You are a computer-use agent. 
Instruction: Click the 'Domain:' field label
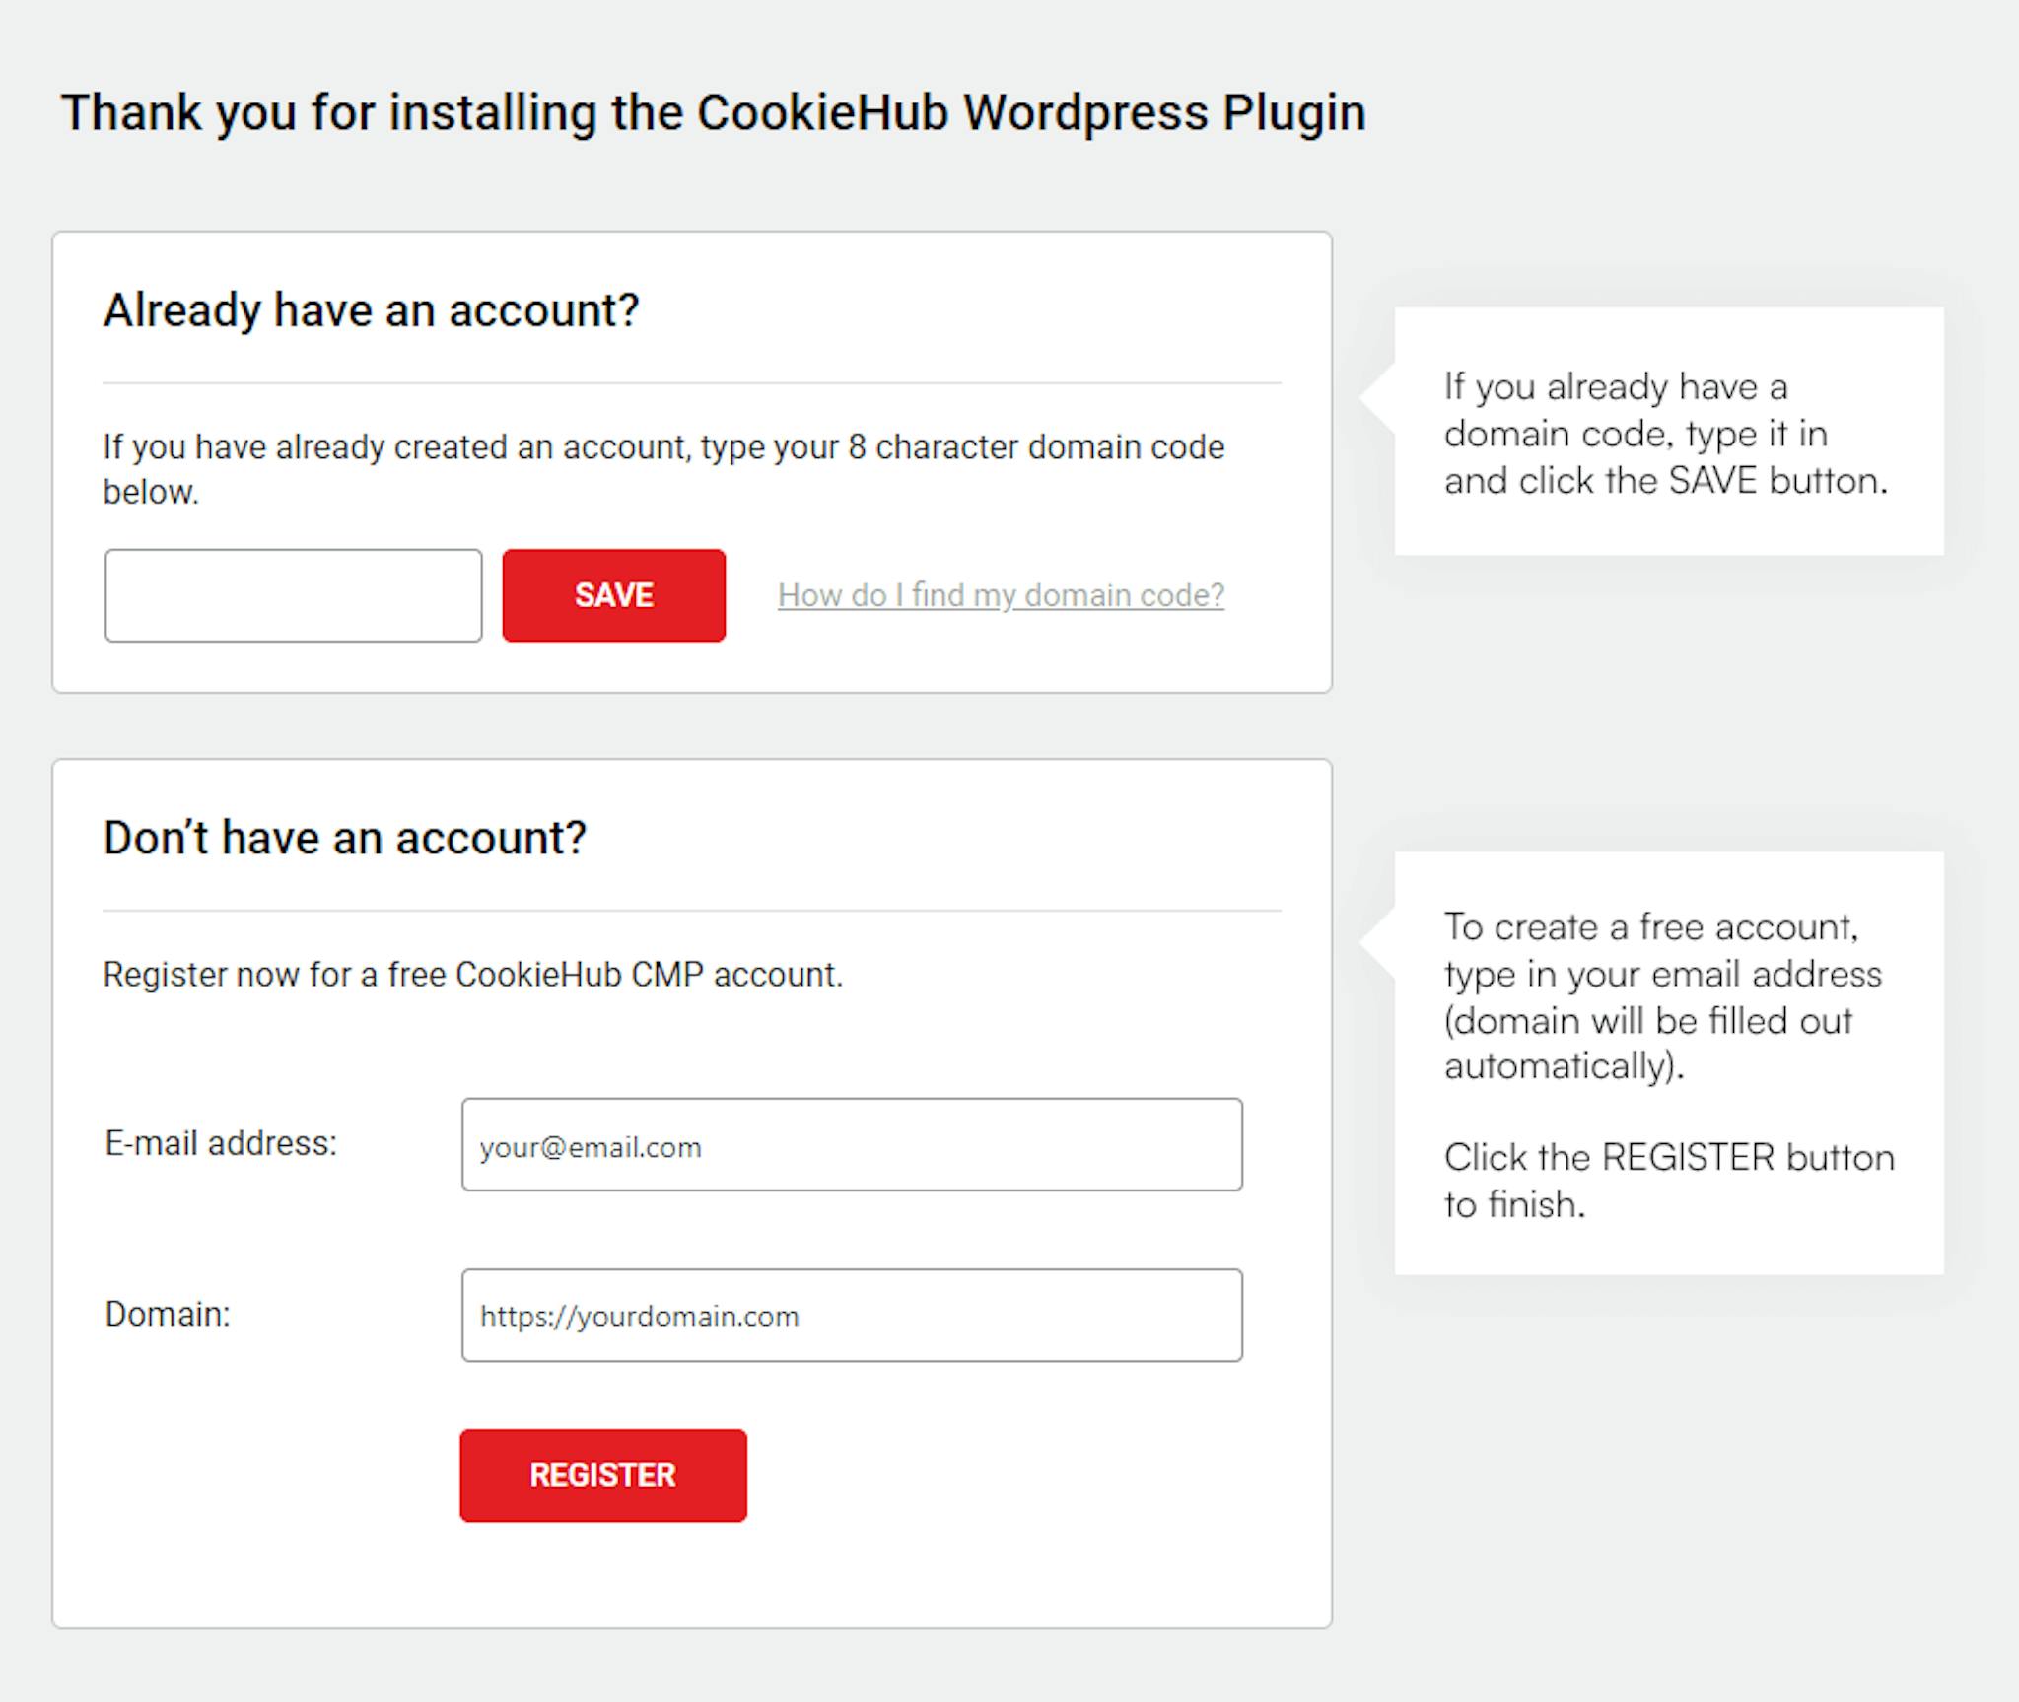tap(168, 1314)
